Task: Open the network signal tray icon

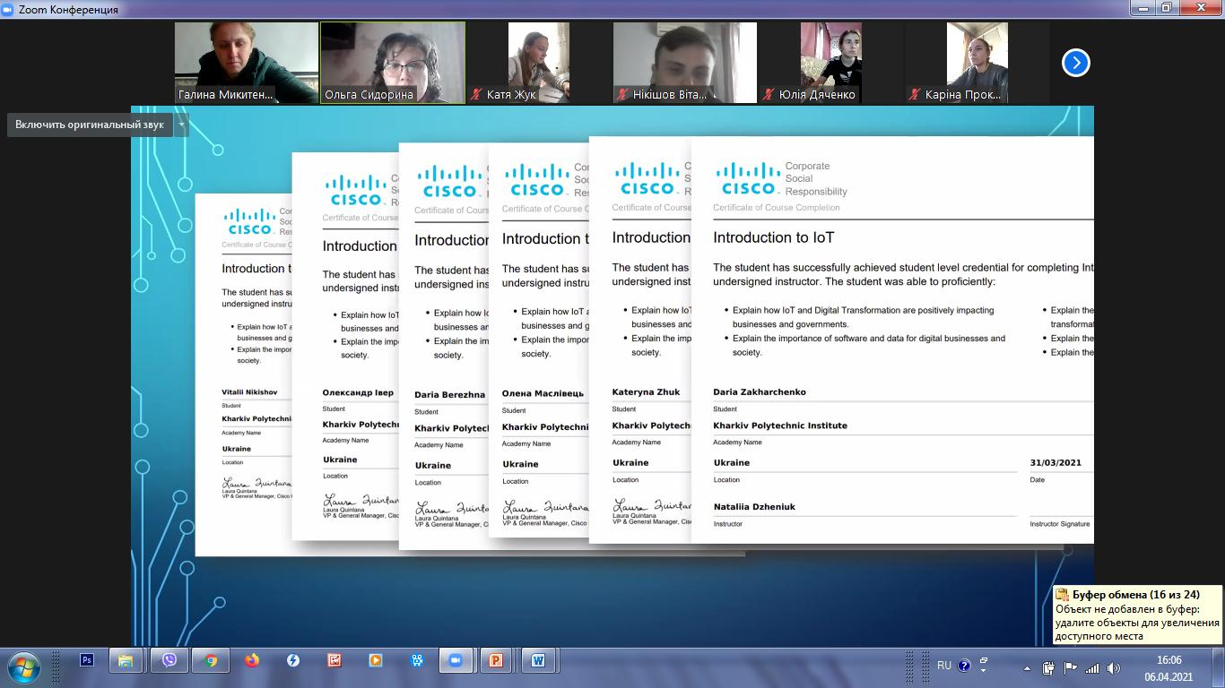Action: (x=1092, y=668)
